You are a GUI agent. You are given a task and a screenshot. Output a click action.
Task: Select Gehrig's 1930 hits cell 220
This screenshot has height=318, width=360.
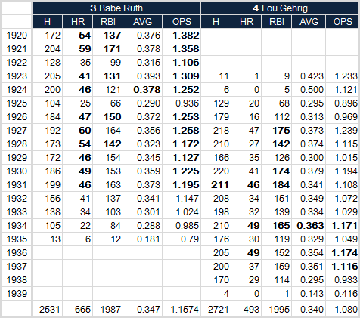tap(216, 171)
